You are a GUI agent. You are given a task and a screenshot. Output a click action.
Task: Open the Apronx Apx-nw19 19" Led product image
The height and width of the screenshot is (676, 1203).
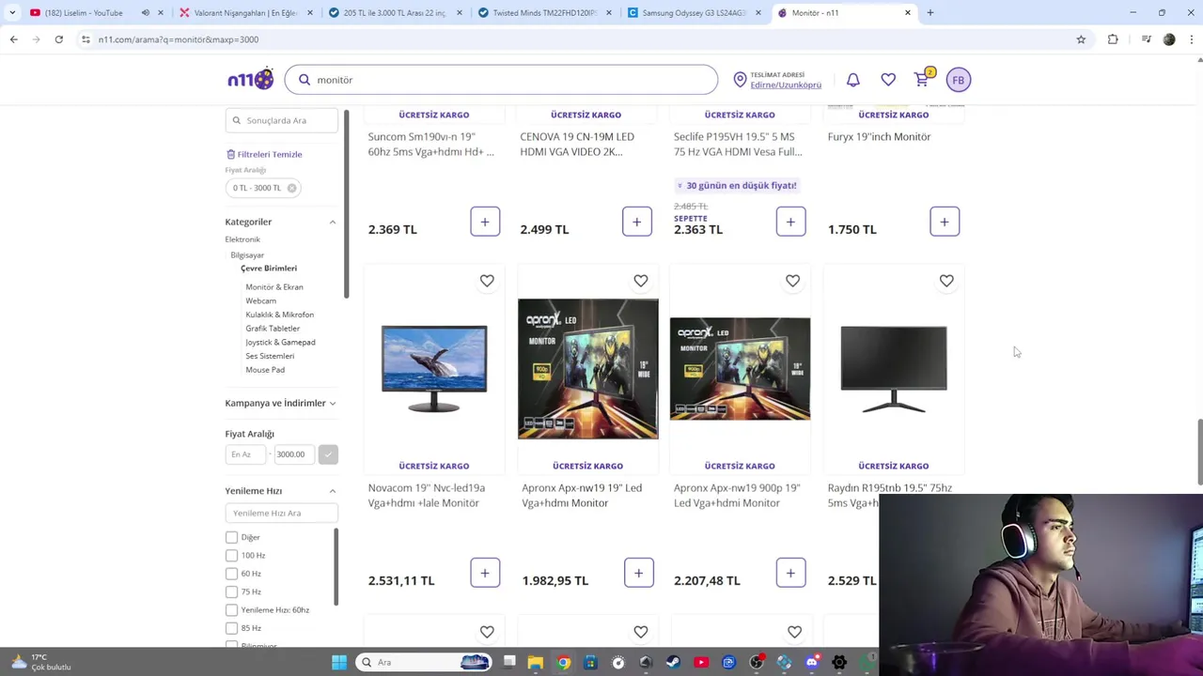point(588,369)
